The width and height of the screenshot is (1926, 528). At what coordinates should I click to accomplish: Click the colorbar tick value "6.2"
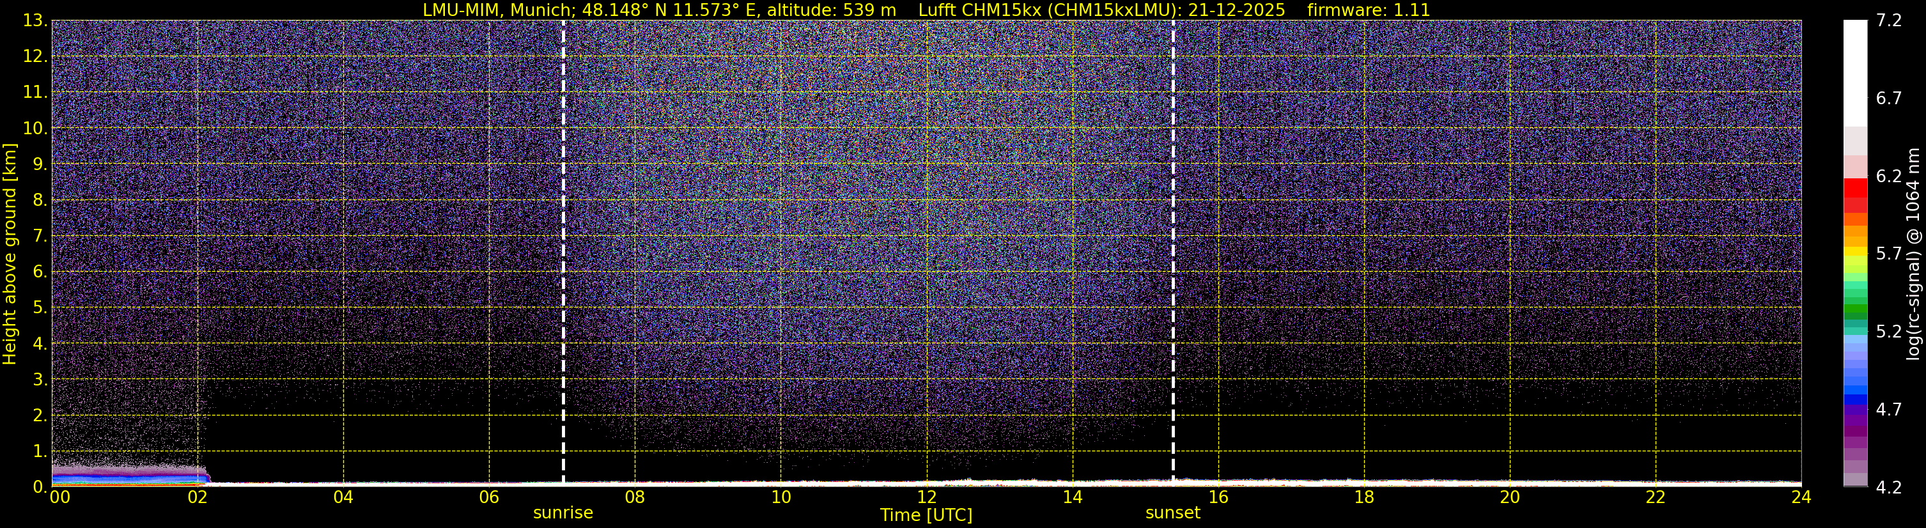[1889, 176]
